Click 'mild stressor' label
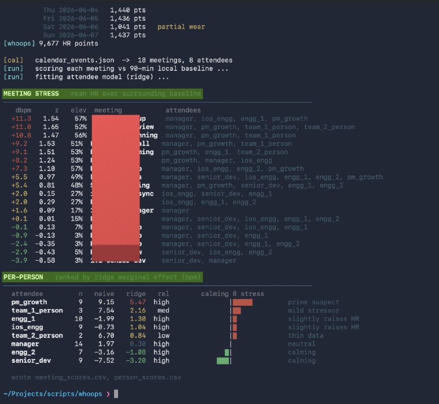 pos(313,311)
